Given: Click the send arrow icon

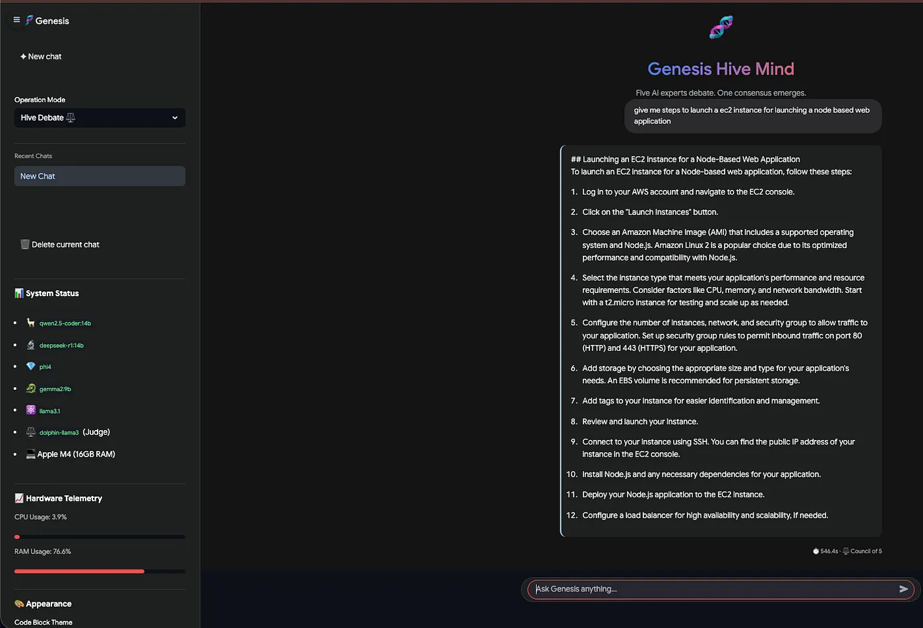Looking at the screenshot, I should coord(903,589).
